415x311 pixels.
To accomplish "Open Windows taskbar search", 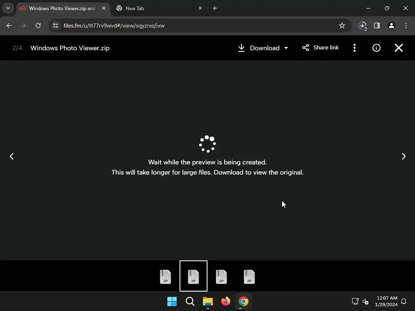I will pyautogui.click(x=190, y=301).
